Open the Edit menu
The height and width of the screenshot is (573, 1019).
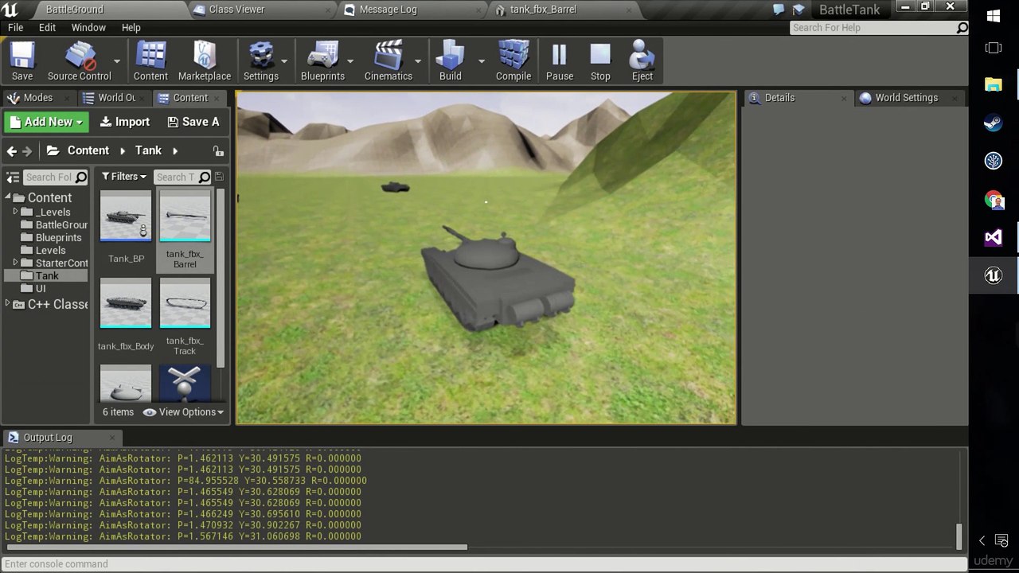47,27
